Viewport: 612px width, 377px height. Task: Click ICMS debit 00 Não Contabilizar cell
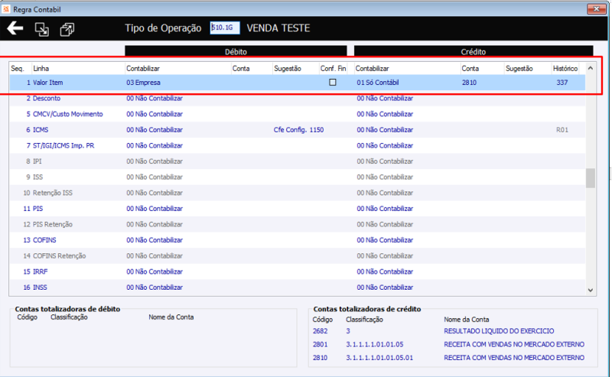155,129
